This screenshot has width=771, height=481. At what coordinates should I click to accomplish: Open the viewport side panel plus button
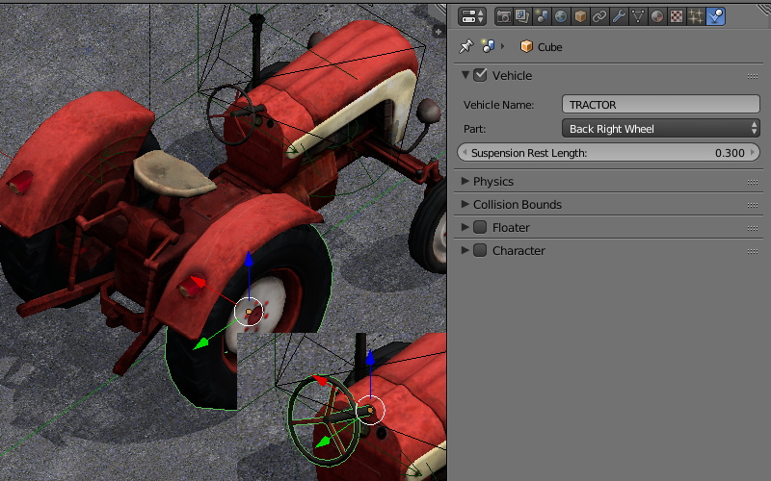(x=438, y=33)
